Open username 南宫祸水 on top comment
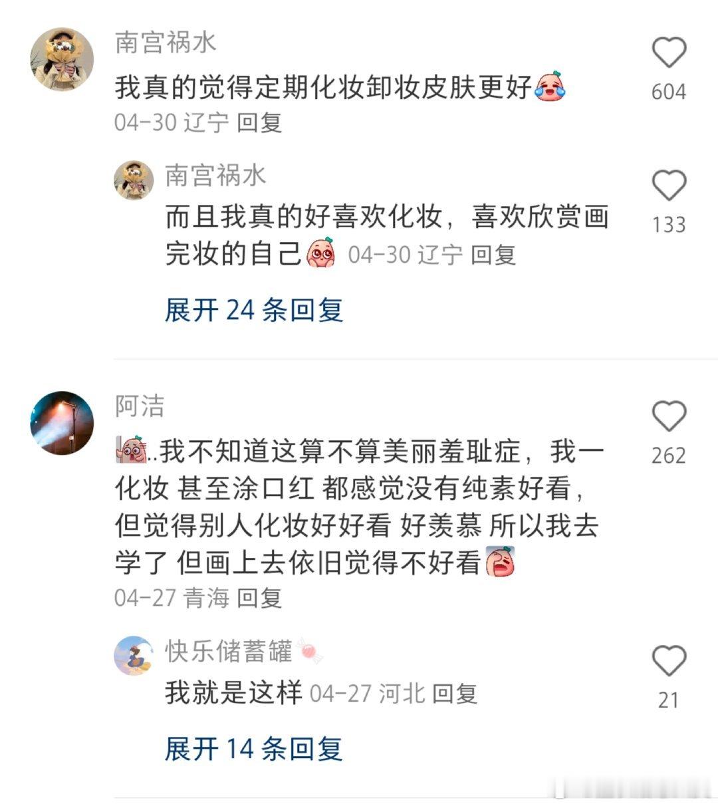 click(166, 43)
